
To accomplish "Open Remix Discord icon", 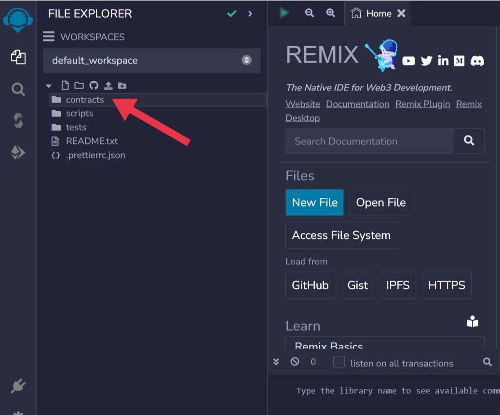I will pos(477,61).
